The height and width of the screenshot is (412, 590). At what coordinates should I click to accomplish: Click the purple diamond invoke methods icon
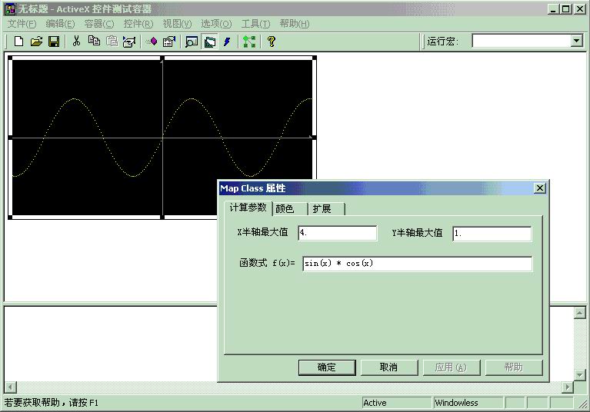click(x=152, y=42)
